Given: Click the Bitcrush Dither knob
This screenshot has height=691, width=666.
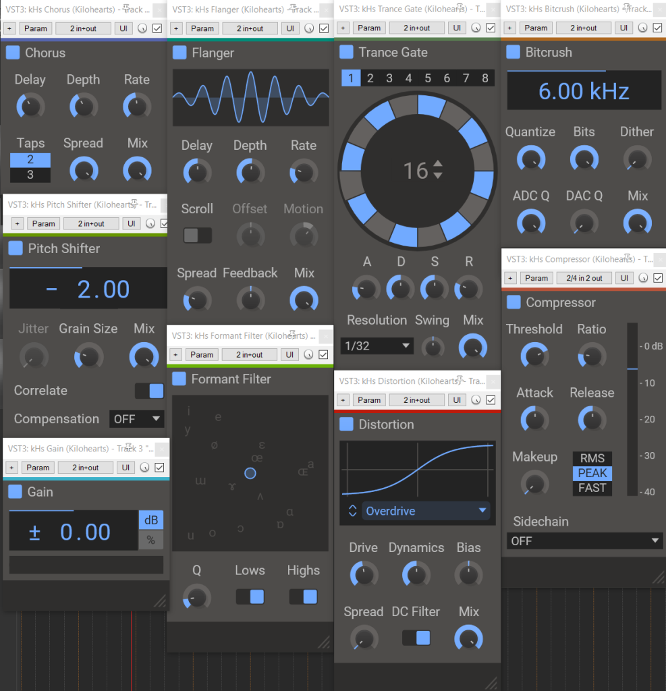Looking at the screenshot, I should point(638,159).
